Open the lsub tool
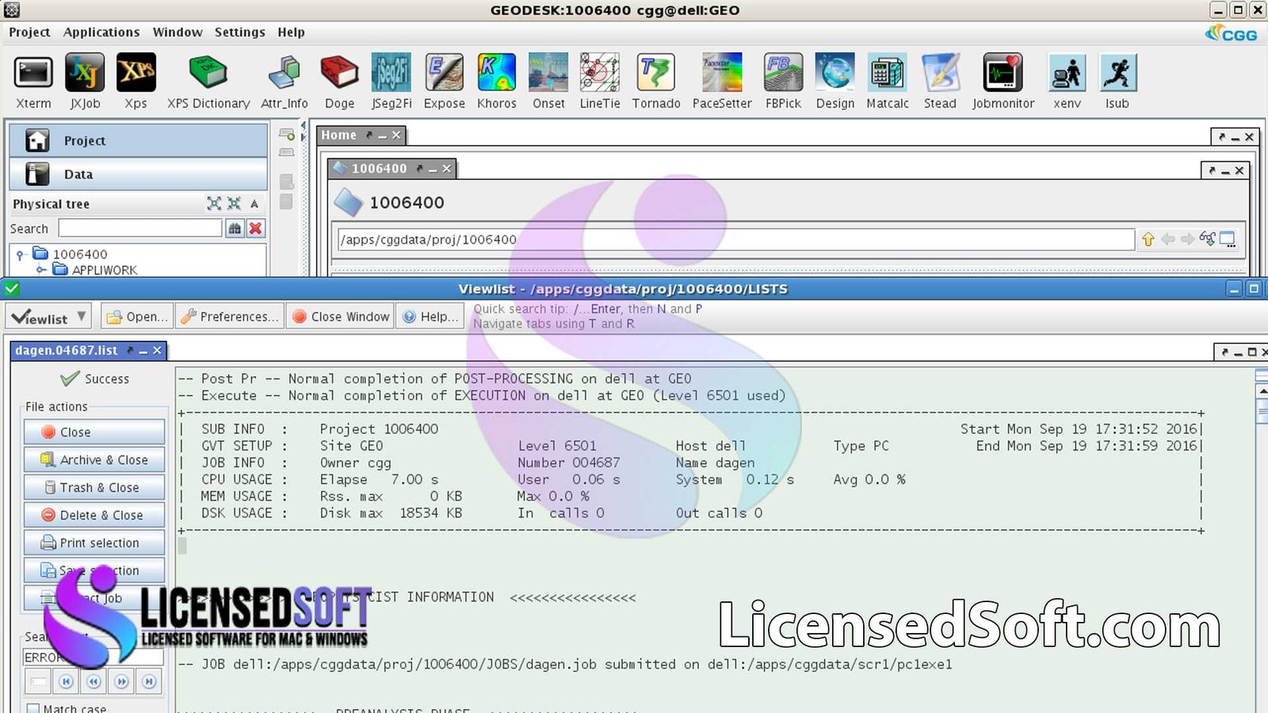 1117,81
